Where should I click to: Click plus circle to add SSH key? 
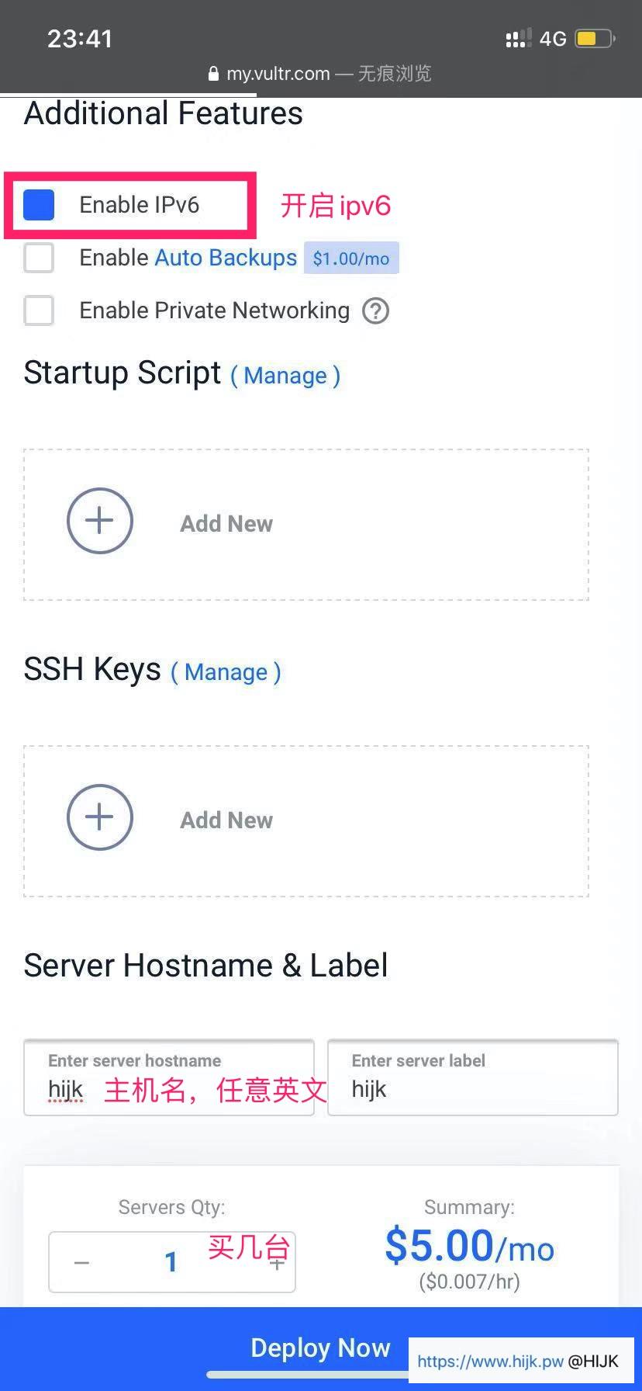tap(100, 817)
